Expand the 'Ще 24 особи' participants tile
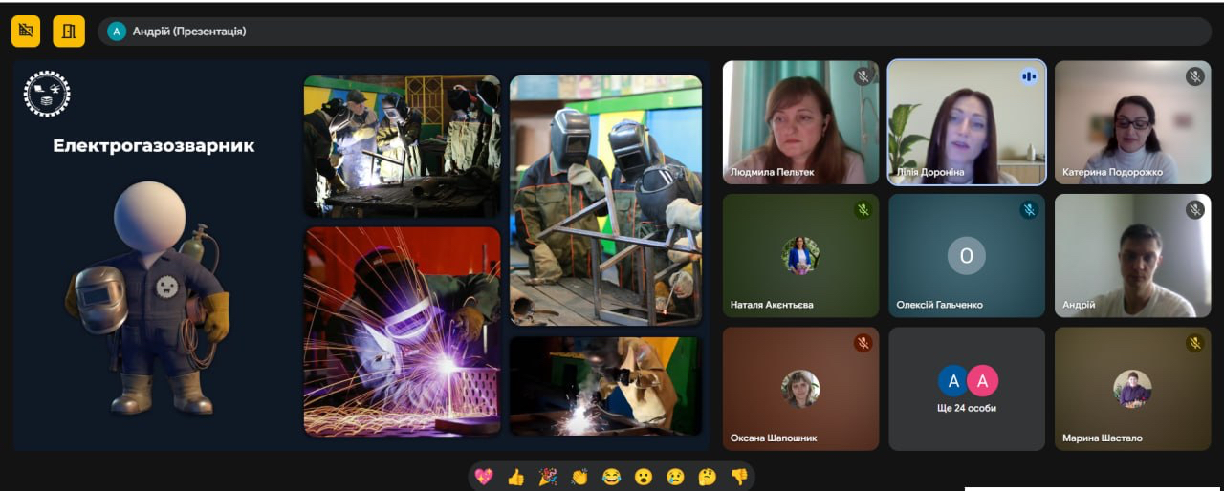This screenshot has width=1224, height=491. click(967, 389)
